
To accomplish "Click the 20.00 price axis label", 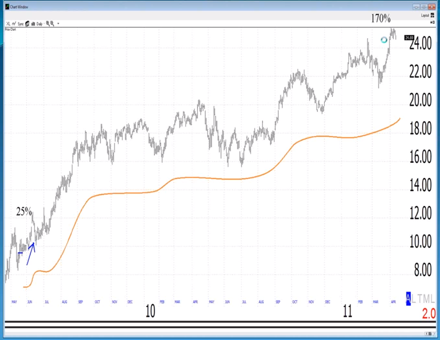I will (420, 100).
